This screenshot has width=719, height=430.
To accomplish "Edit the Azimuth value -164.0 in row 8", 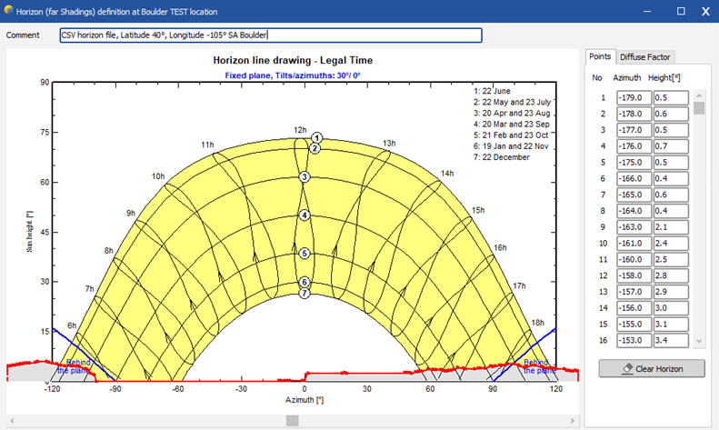I will pos(633,210).
